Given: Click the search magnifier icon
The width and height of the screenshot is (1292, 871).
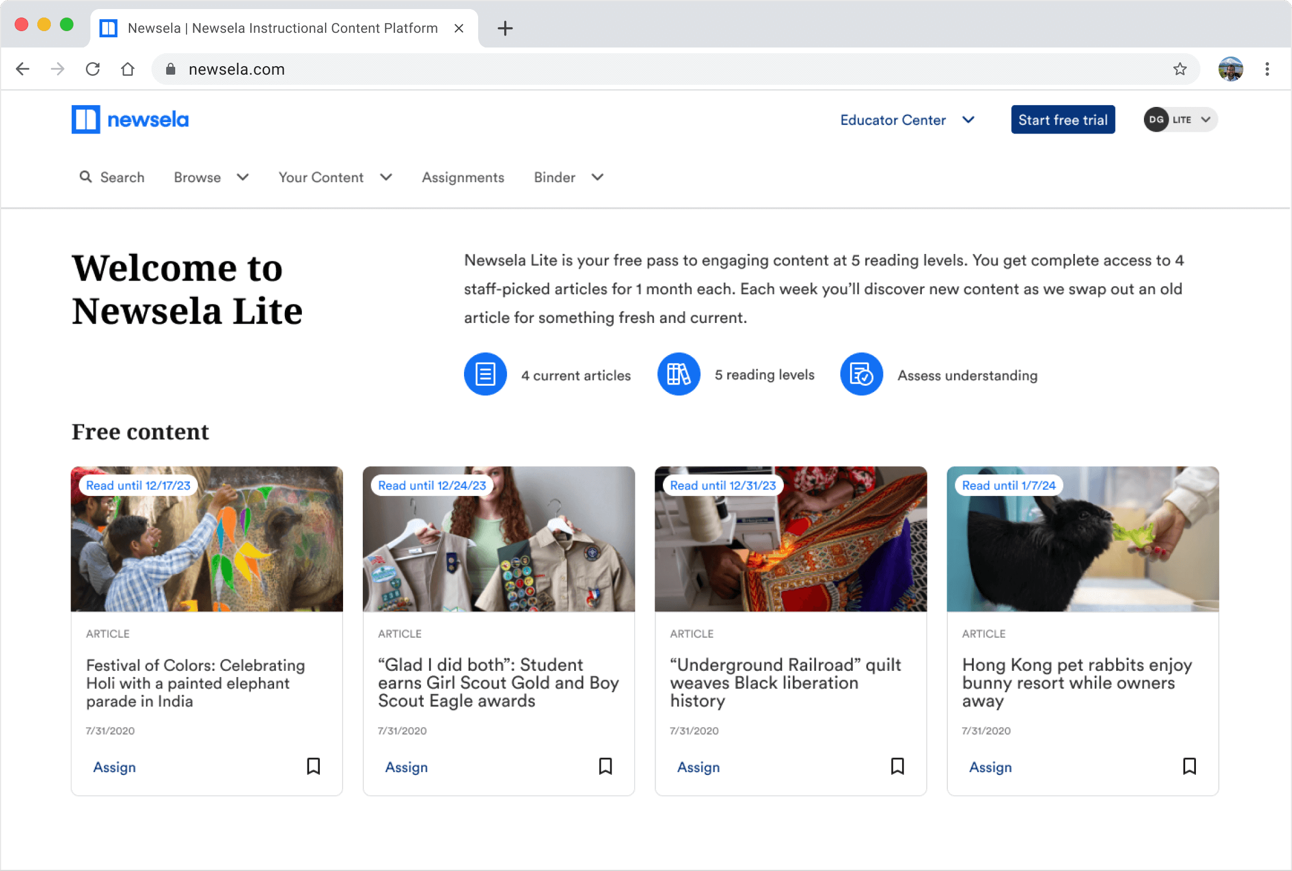Looking at the screenshot, I should tap(85, 177).
